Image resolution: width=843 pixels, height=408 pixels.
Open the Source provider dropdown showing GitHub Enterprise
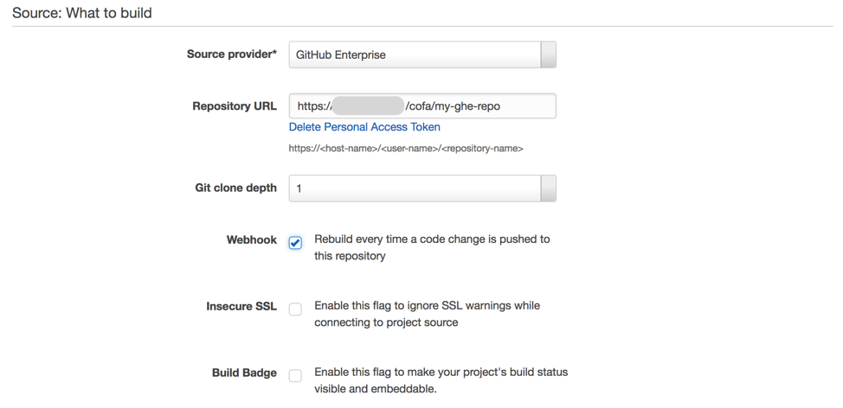[414, 54]
